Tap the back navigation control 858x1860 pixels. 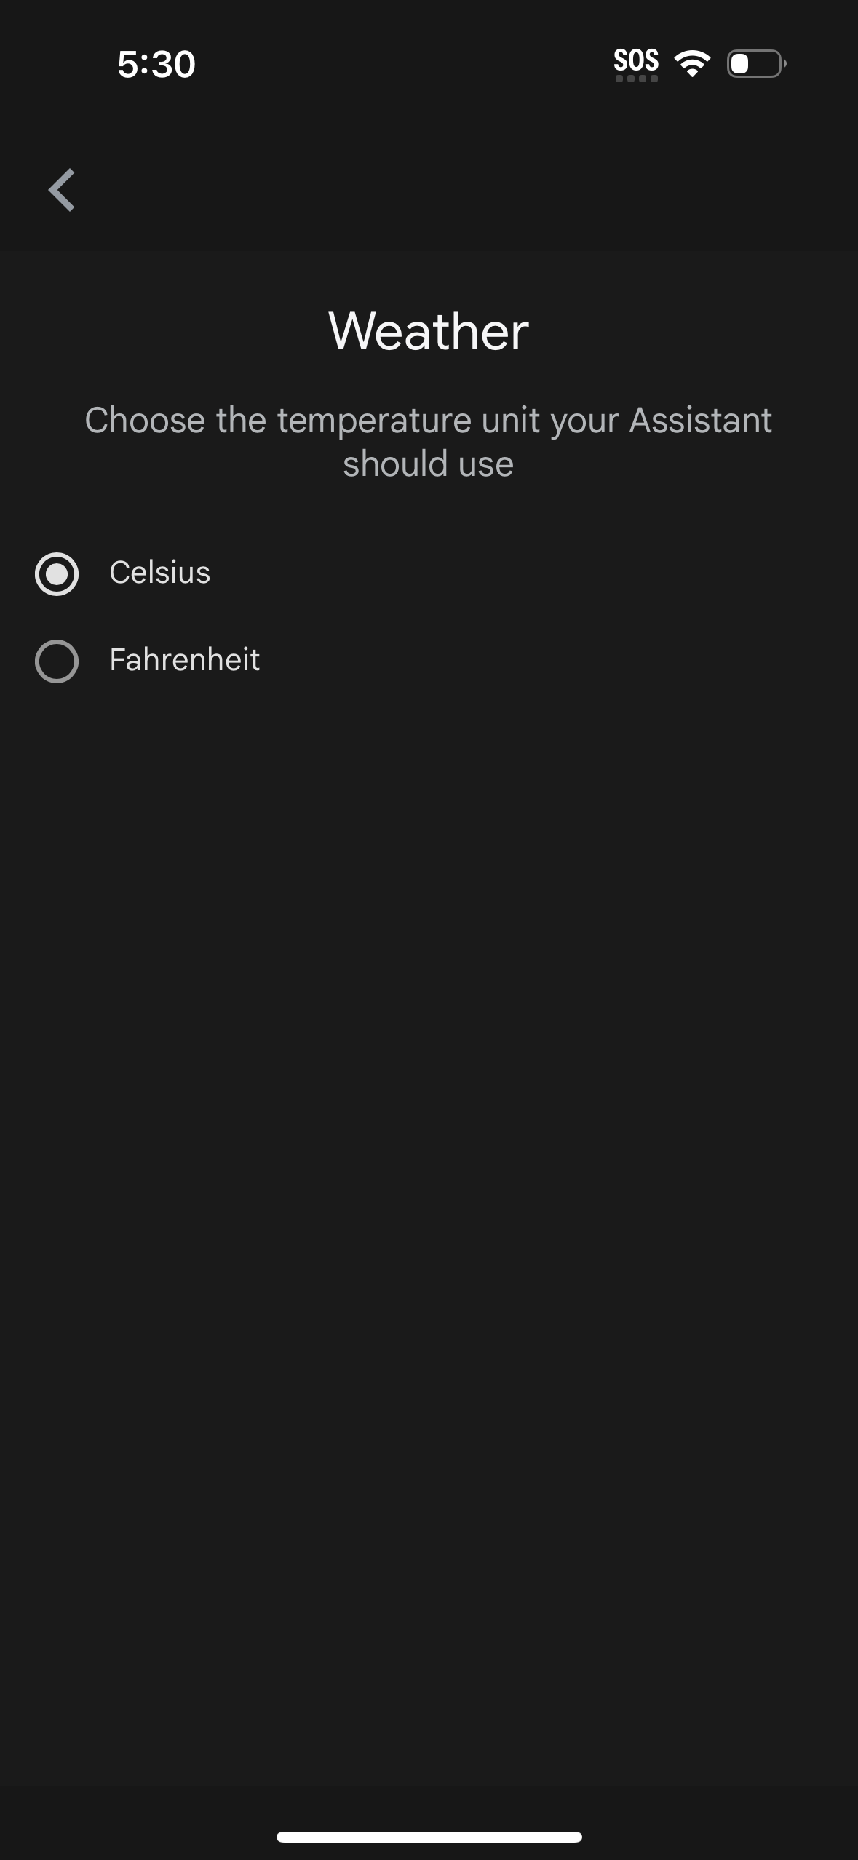pyautogui.click(x=62, y=191)
